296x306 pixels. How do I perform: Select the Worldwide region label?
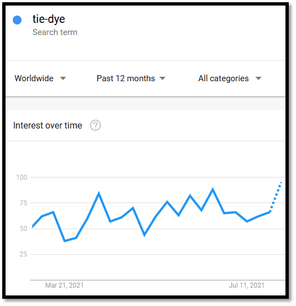point(34,78)
